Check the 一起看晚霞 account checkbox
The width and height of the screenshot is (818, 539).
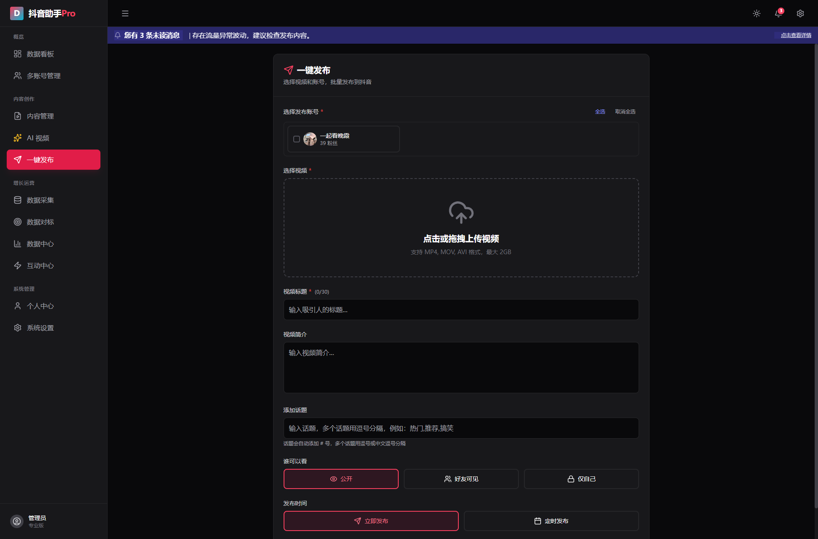coord(297,139)
